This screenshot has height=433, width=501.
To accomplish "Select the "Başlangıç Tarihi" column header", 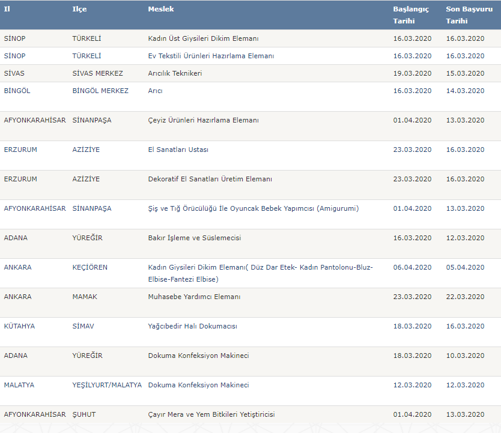I will 411,15.
